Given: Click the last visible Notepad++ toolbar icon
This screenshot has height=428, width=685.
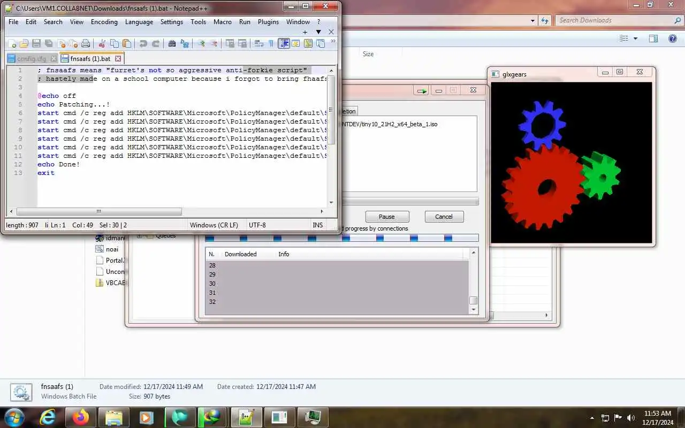Looking at the screenshot, I should tap(320, 44).
